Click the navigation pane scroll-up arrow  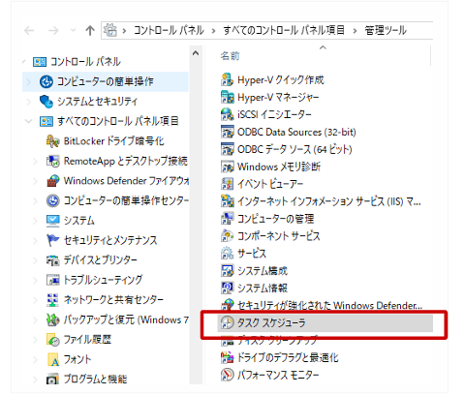click(196, 53)
